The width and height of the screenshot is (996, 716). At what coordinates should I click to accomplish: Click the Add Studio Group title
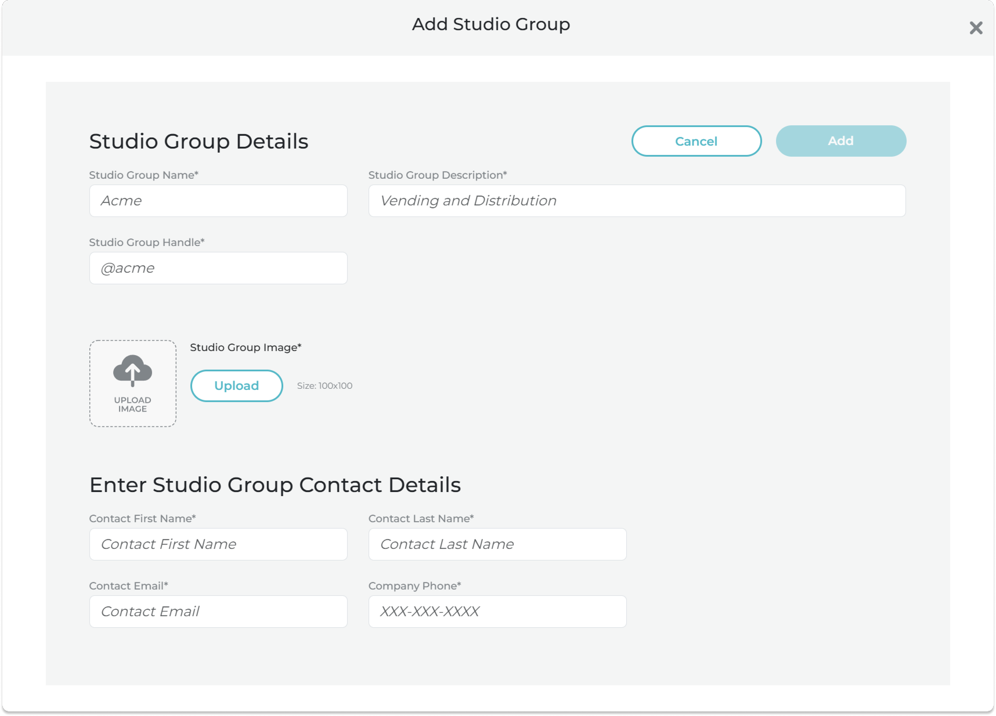[491, 24]
